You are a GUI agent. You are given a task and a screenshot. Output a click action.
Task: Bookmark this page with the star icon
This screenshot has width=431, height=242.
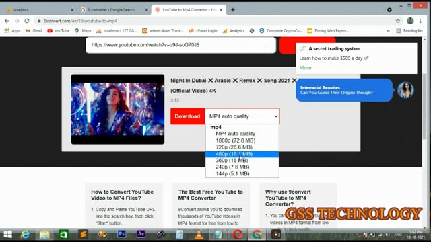point(398,21)
